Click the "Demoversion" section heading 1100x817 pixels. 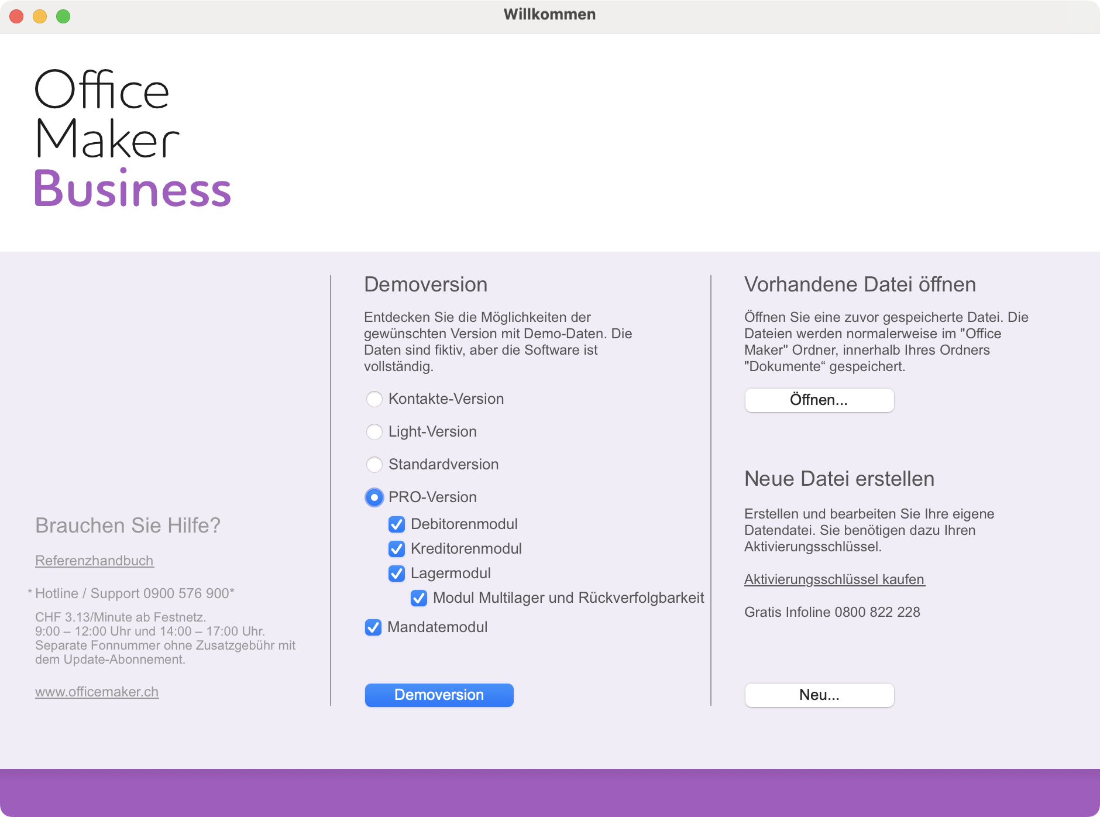[426, 284]
